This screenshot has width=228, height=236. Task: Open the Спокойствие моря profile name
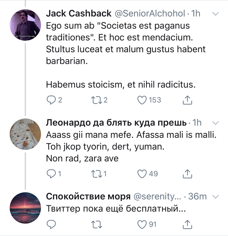point(88,196)
